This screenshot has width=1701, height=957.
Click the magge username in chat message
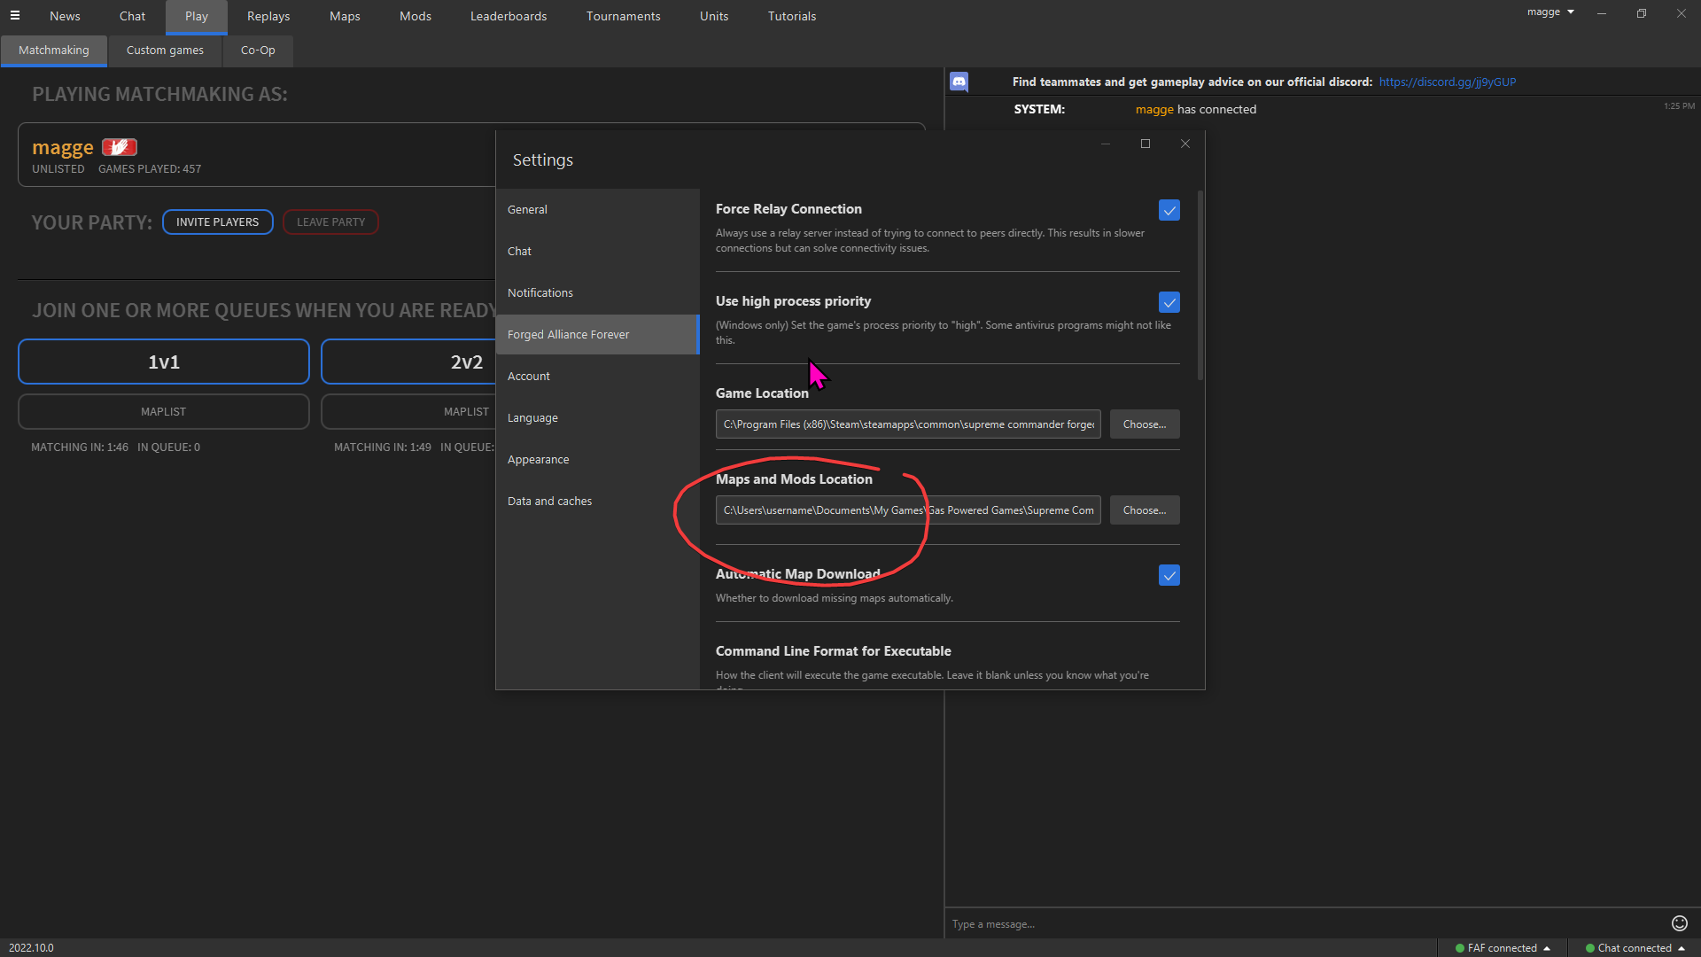[x=1154, y=110]
